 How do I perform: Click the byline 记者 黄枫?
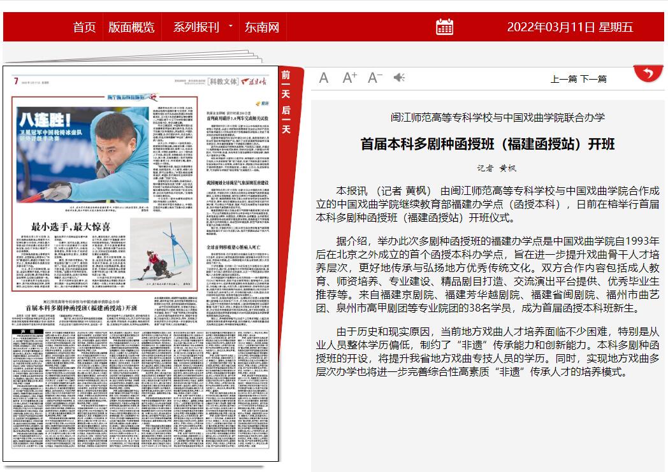click(497, 168)
